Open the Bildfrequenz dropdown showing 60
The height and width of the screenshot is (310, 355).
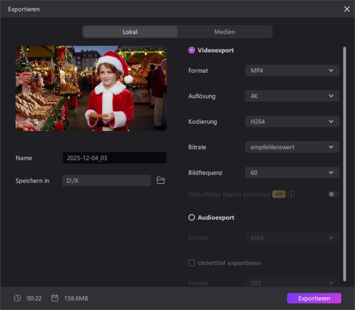[x=292, y=172]
